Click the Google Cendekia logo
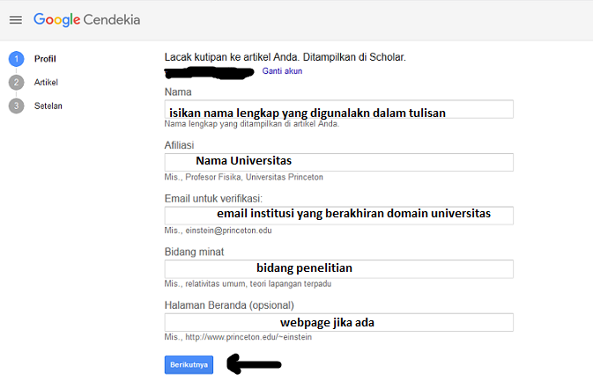The width and height of the screenshot is (593, 381). pos(86,19)
